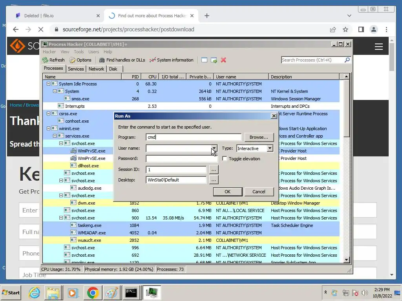Screen dimensions: 402x301
Task: Open the User name dropdown
Action: coord(214,148)
